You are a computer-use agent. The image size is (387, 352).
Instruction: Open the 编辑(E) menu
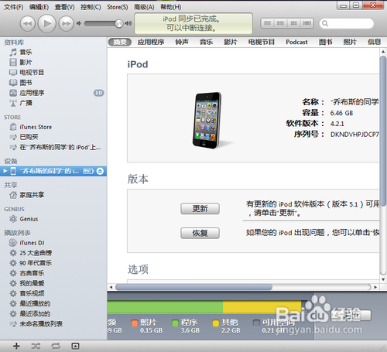point(39,7)
